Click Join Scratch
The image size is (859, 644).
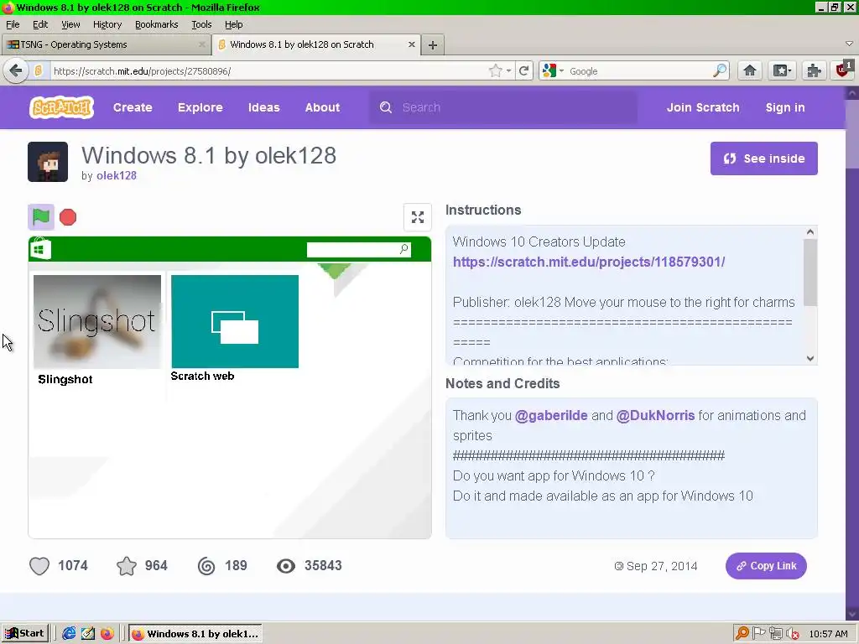(x=703, y=107)
